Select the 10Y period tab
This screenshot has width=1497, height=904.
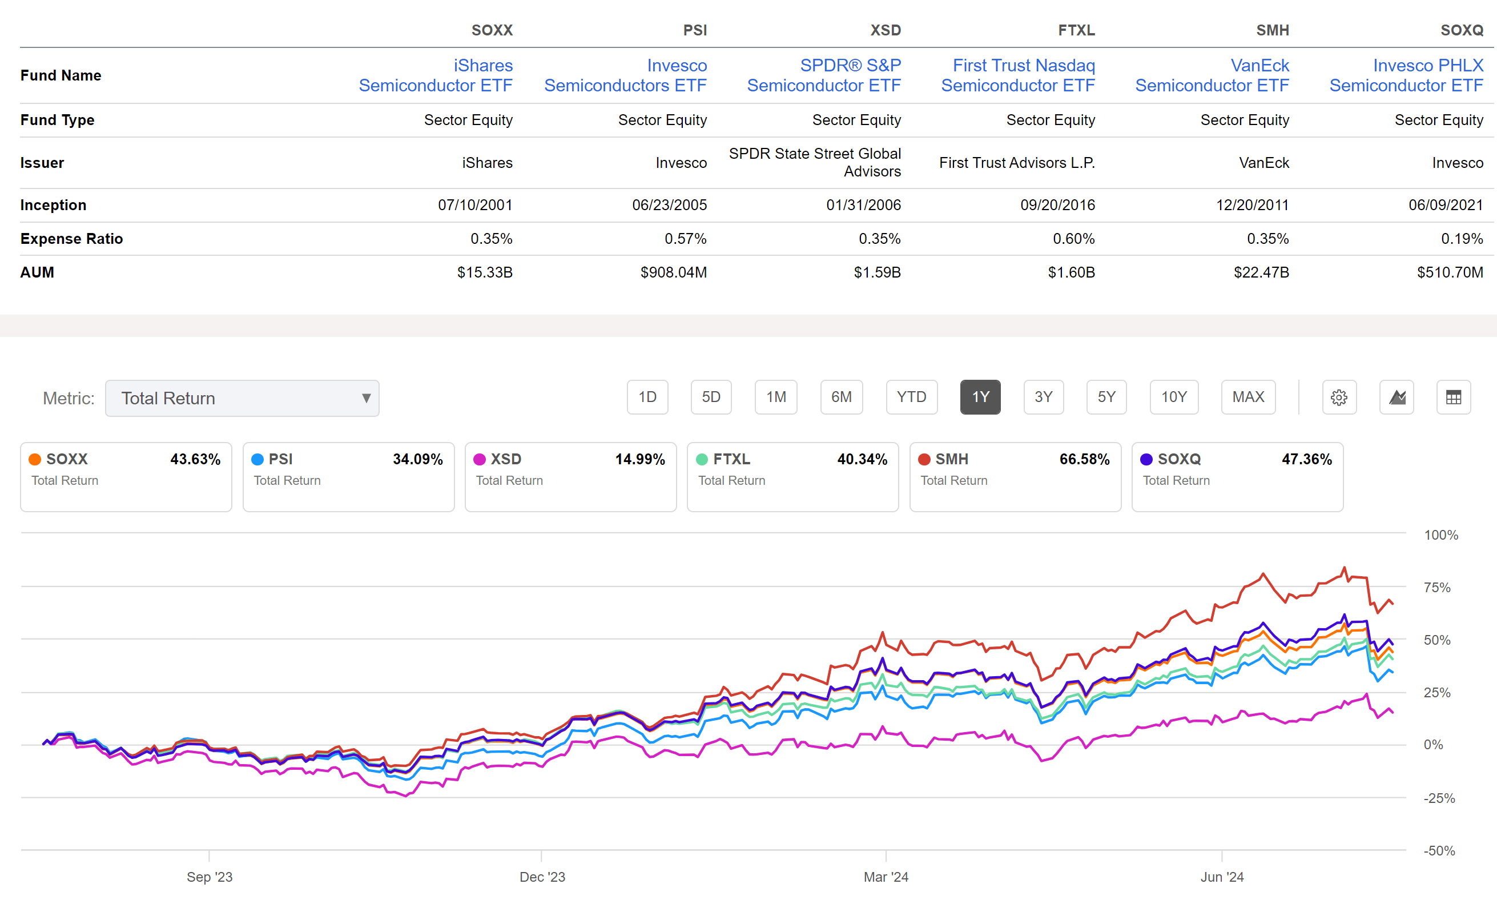coord(1174,397)
